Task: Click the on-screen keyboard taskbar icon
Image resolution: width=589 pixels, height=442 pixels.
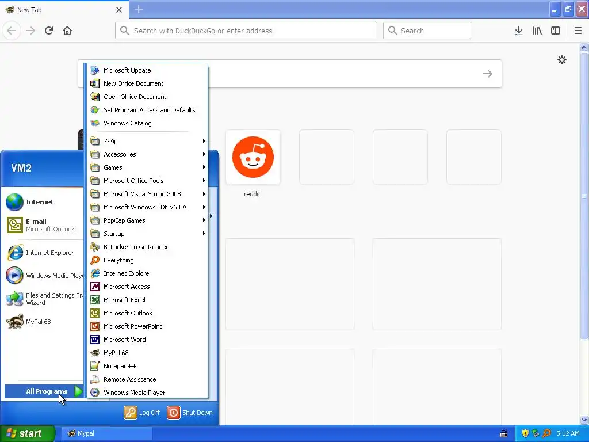Action: pos(504,434)
